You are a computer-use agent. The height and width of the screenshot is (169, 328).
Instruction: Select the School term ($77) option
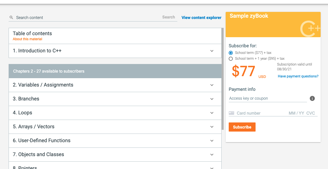(231, 53)
